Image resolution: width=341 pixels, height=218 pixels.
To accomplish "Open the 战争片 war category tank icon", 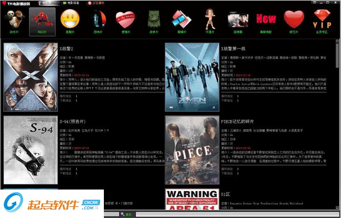I will click(x=154, y=22).
